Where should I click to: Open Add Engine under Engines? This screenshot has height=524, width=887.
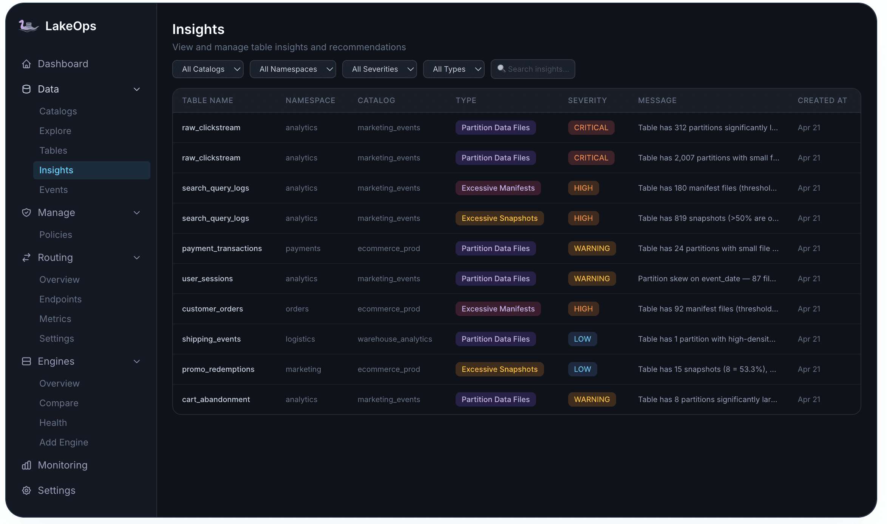[63, 442]
